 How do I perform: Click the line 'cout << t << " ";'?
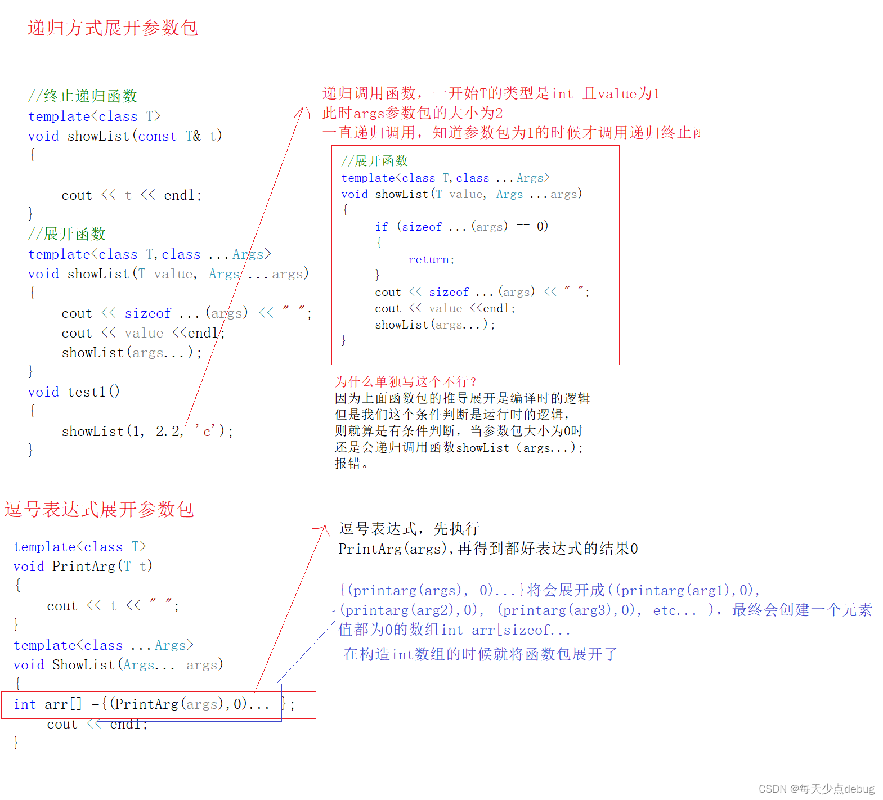(x=113, y=606)
